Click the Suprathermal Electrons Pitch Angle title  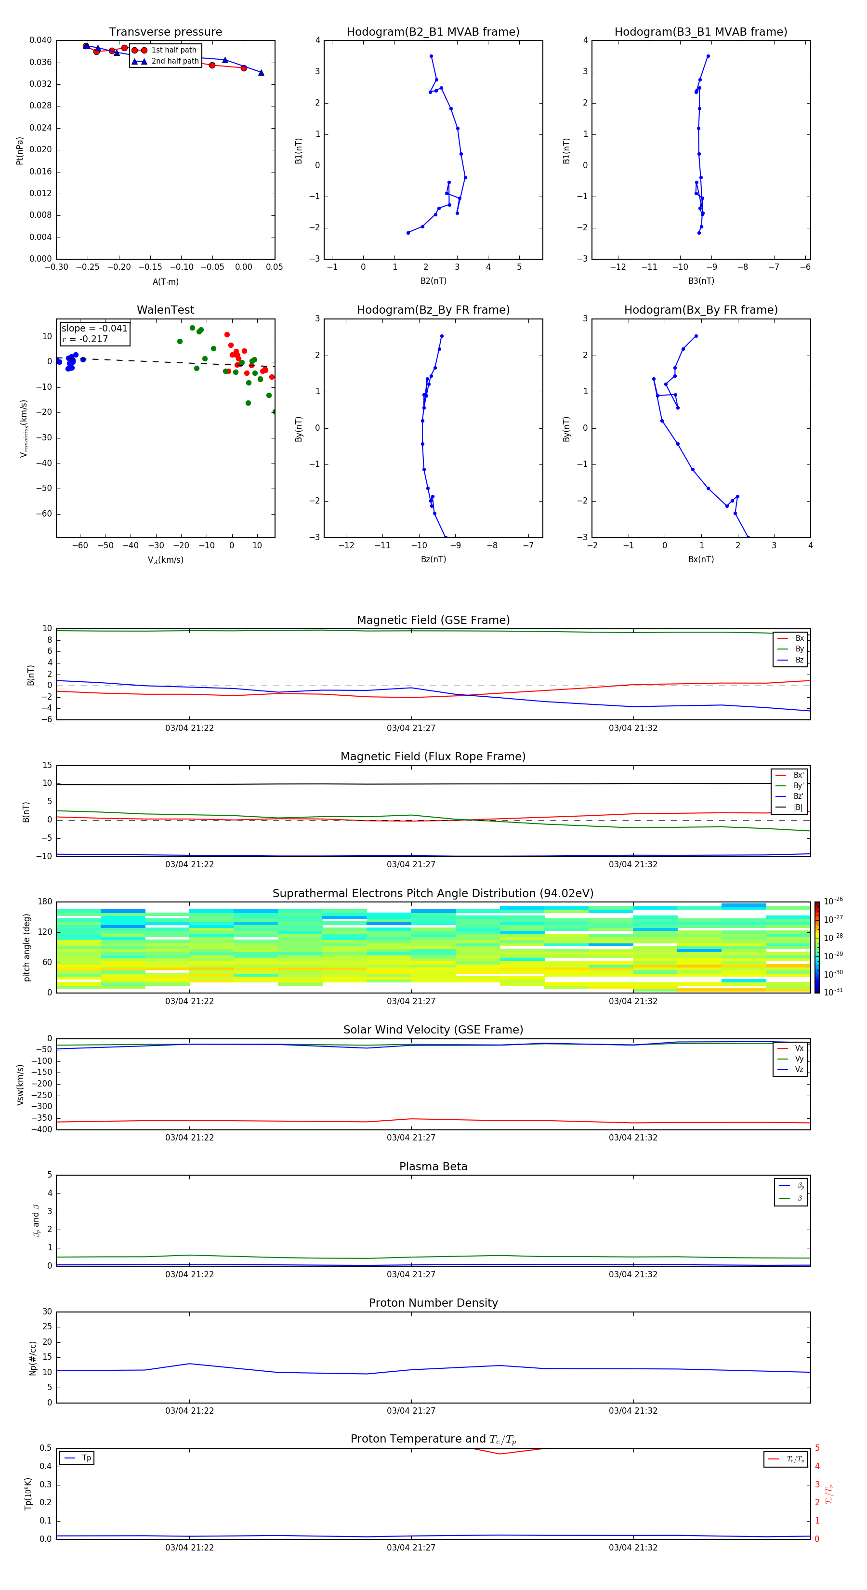(433, 894)
